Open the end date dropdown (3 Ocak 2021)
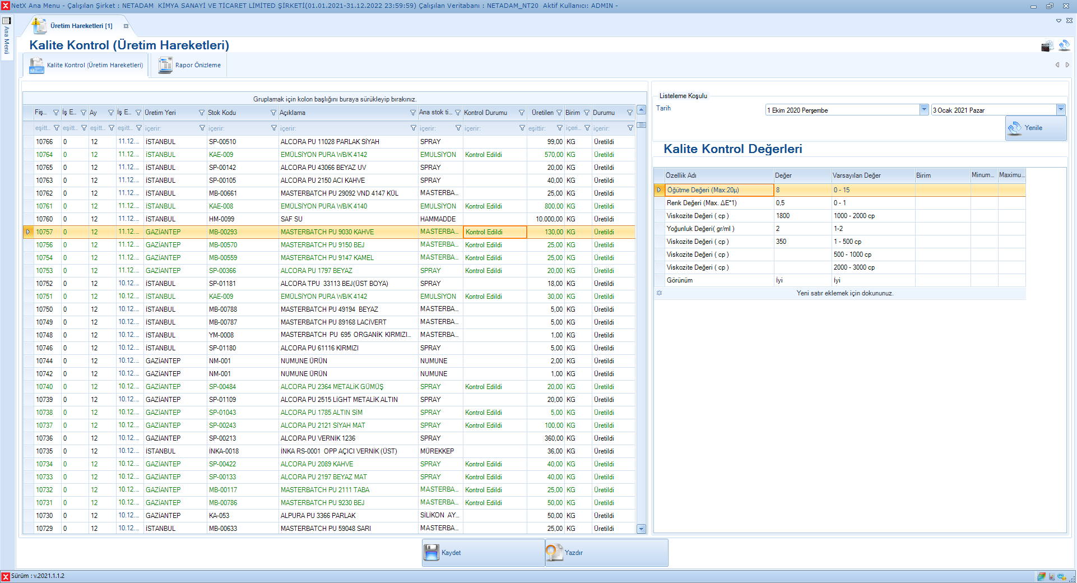The width and height of the screenshot is (1077, 583). [1060, 110]
